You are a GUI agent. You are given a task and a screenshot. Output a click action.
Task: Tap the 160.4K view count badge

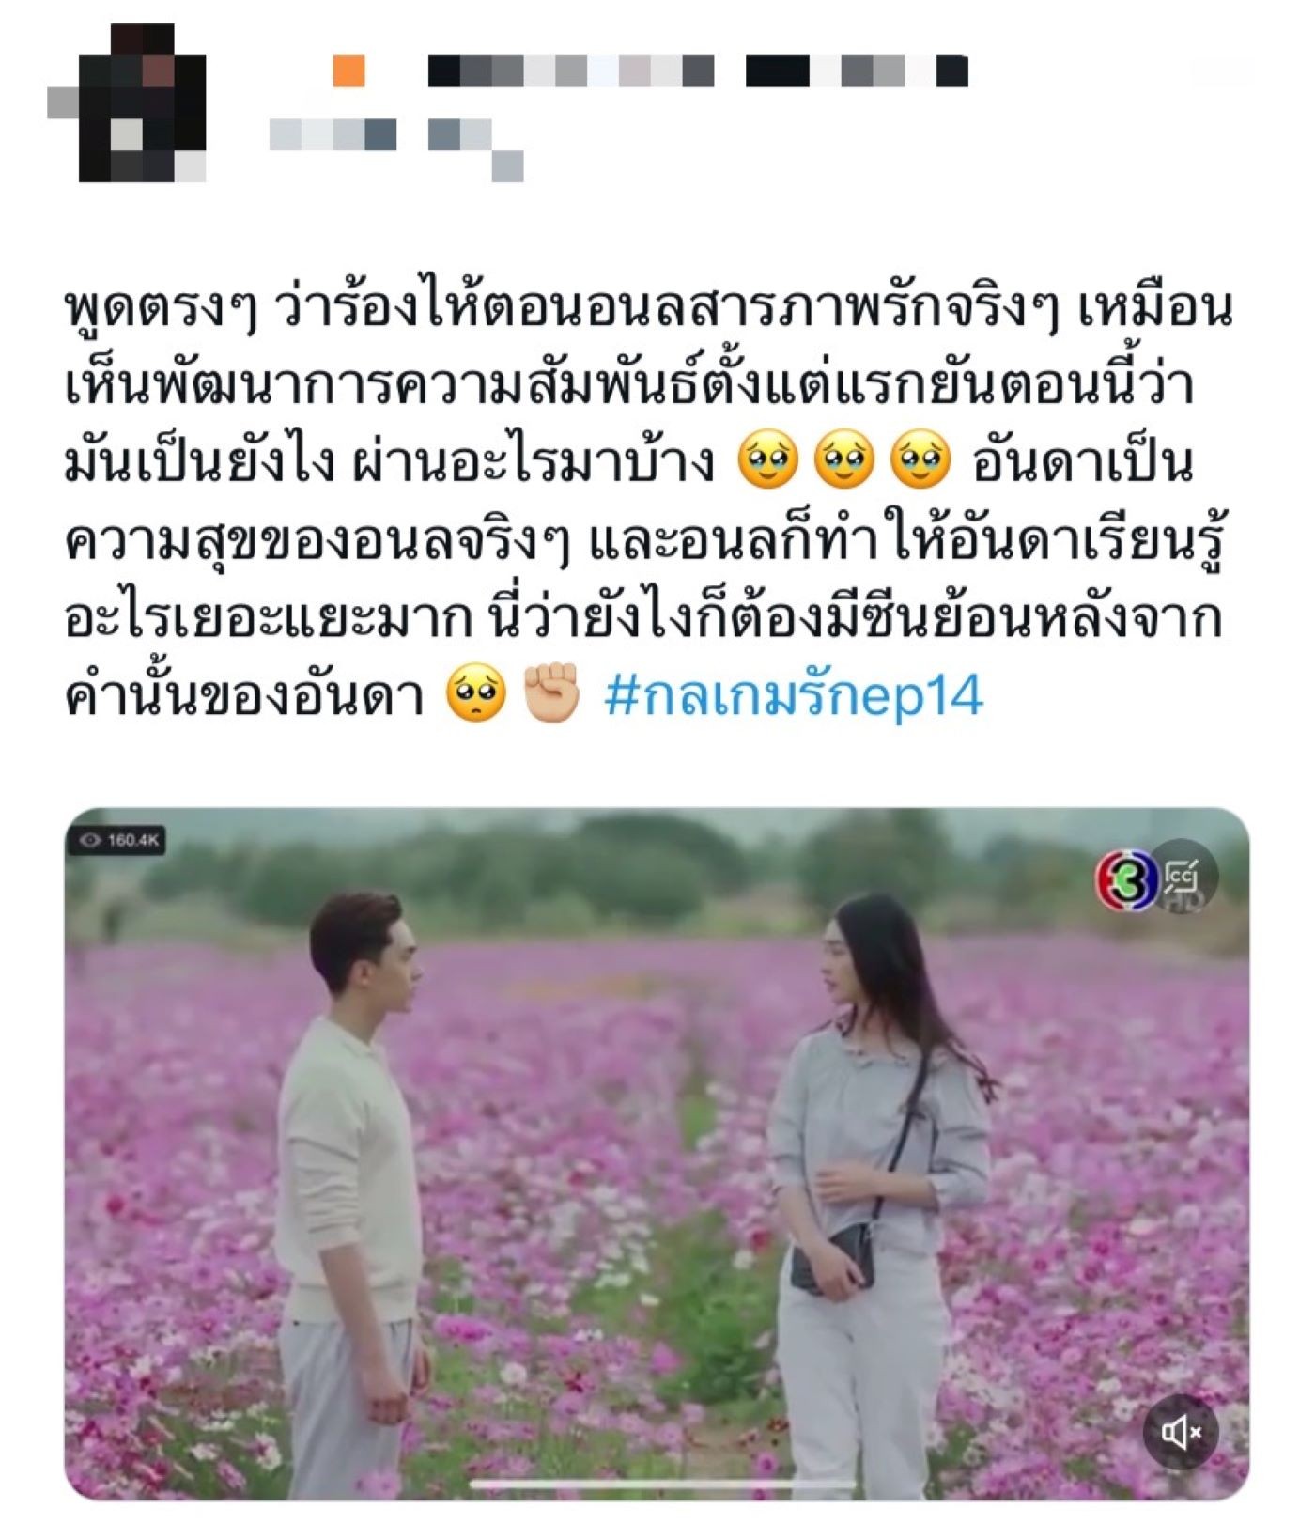[x=116, y=840]
